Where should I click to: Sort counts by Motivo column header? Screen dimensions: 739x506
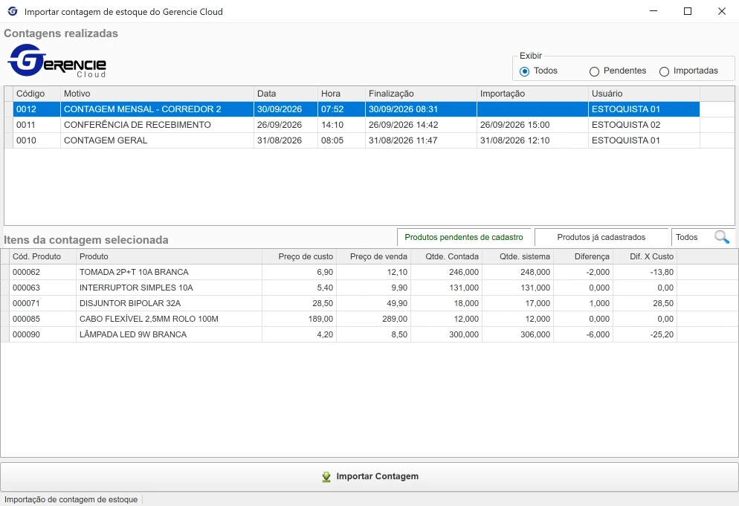(157, 94)
